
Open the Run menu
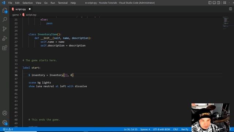point(53,3)
